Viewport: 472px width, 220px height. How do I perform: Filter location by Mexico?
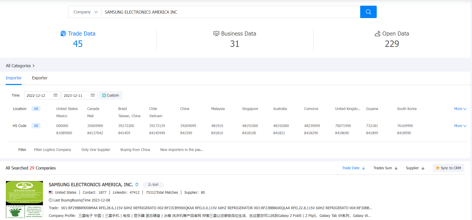[62, 116]
